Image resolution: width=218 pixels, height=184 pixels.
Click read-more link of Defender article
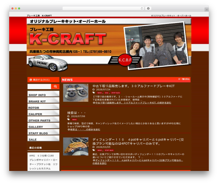coord(138,162)
